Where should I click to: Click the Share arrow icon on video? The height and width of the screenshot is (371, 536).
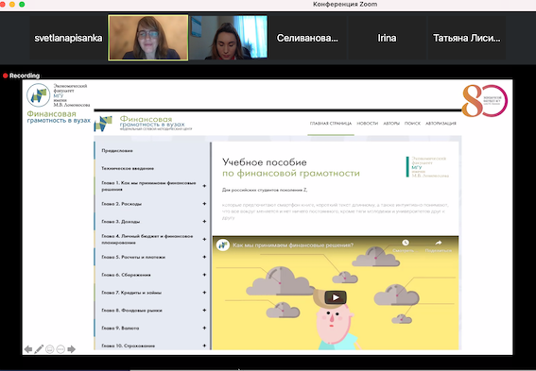click(x=439, y=243)
